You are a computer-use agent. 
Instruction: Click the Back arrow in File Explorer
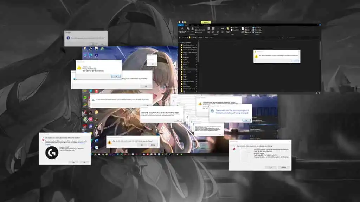[x=180, y=38]
